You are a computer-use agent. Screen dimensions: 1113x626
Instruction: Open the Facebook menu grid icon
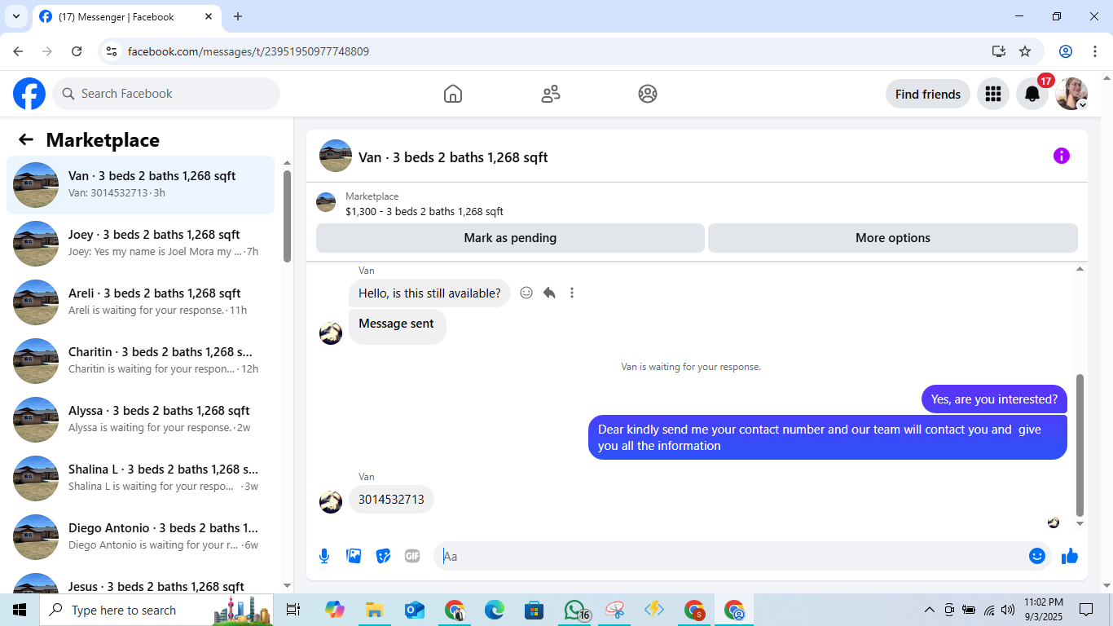click(x=992, y=94)
